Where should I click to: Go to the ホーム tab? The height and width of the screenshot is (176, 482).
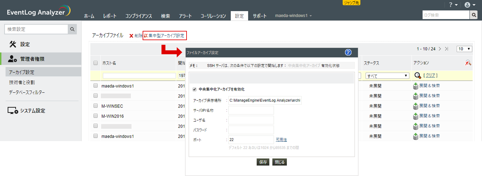[x=89, y=16]
